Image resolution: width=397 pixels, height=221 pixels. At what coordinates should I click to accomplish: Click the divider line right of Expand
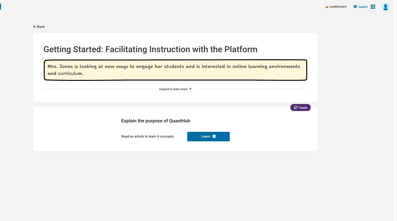pos(252,89)
